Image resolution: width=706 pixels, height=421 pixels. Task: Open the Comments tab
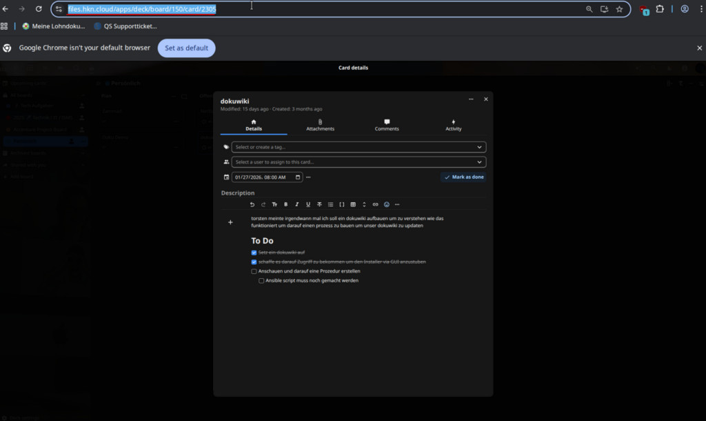pyautogui.click(x=387, y=125)
